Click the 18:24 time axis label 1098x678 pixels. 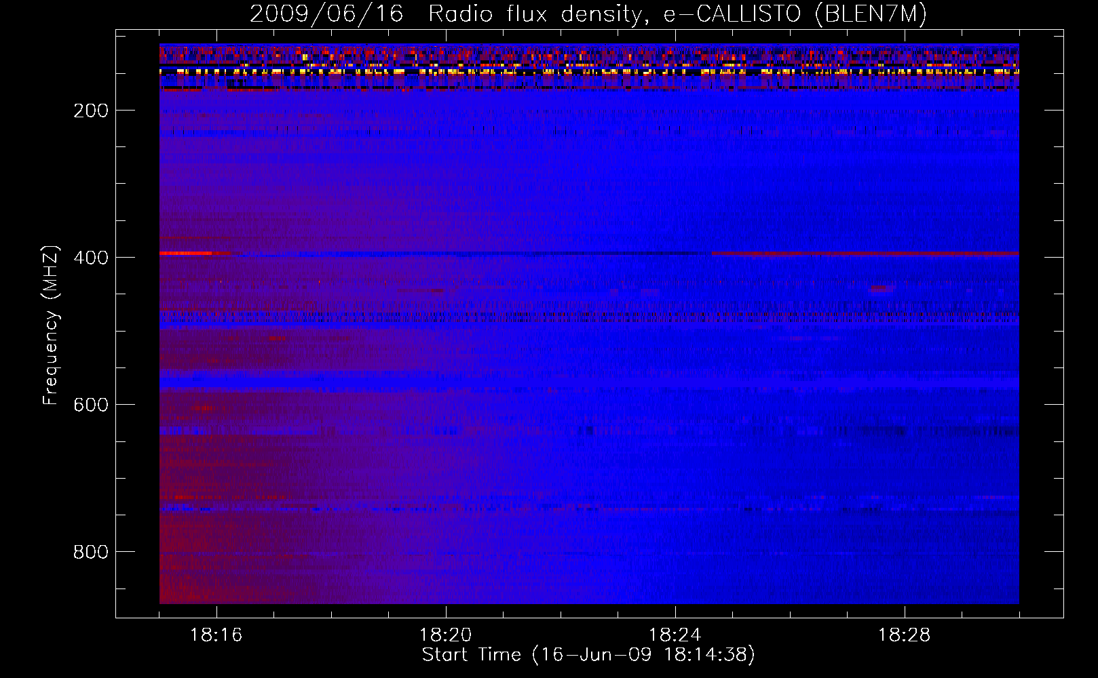675,635
